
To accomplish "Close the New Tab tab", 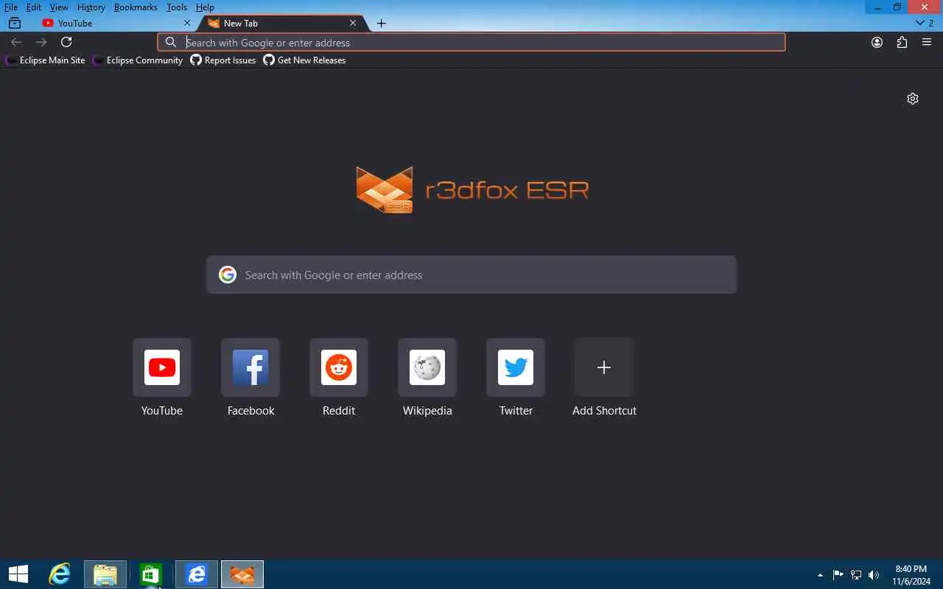I will [352, 23].
